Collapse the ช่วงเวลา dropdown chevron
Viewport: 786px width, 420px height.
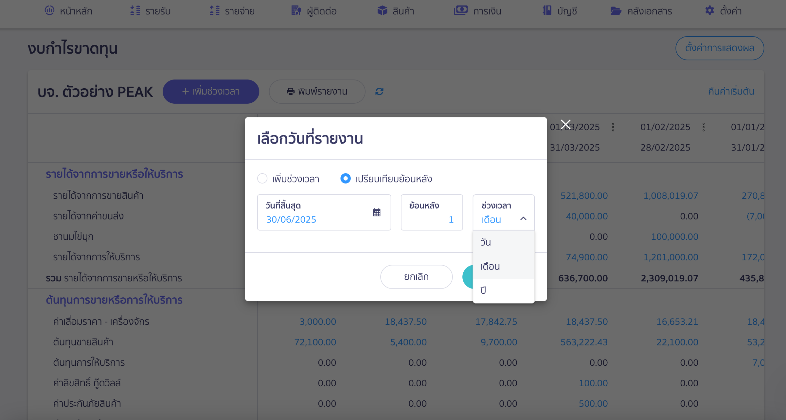click(523, 219)
